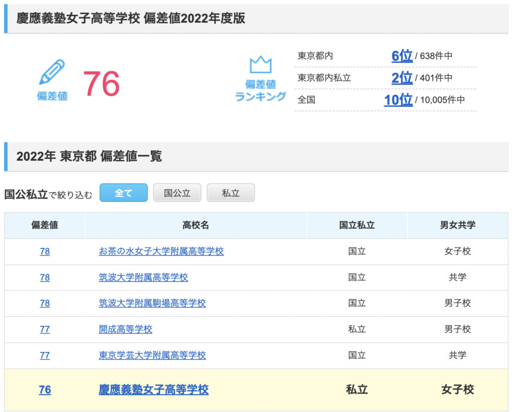Filter by 国公立 schools

pos(177,193)
